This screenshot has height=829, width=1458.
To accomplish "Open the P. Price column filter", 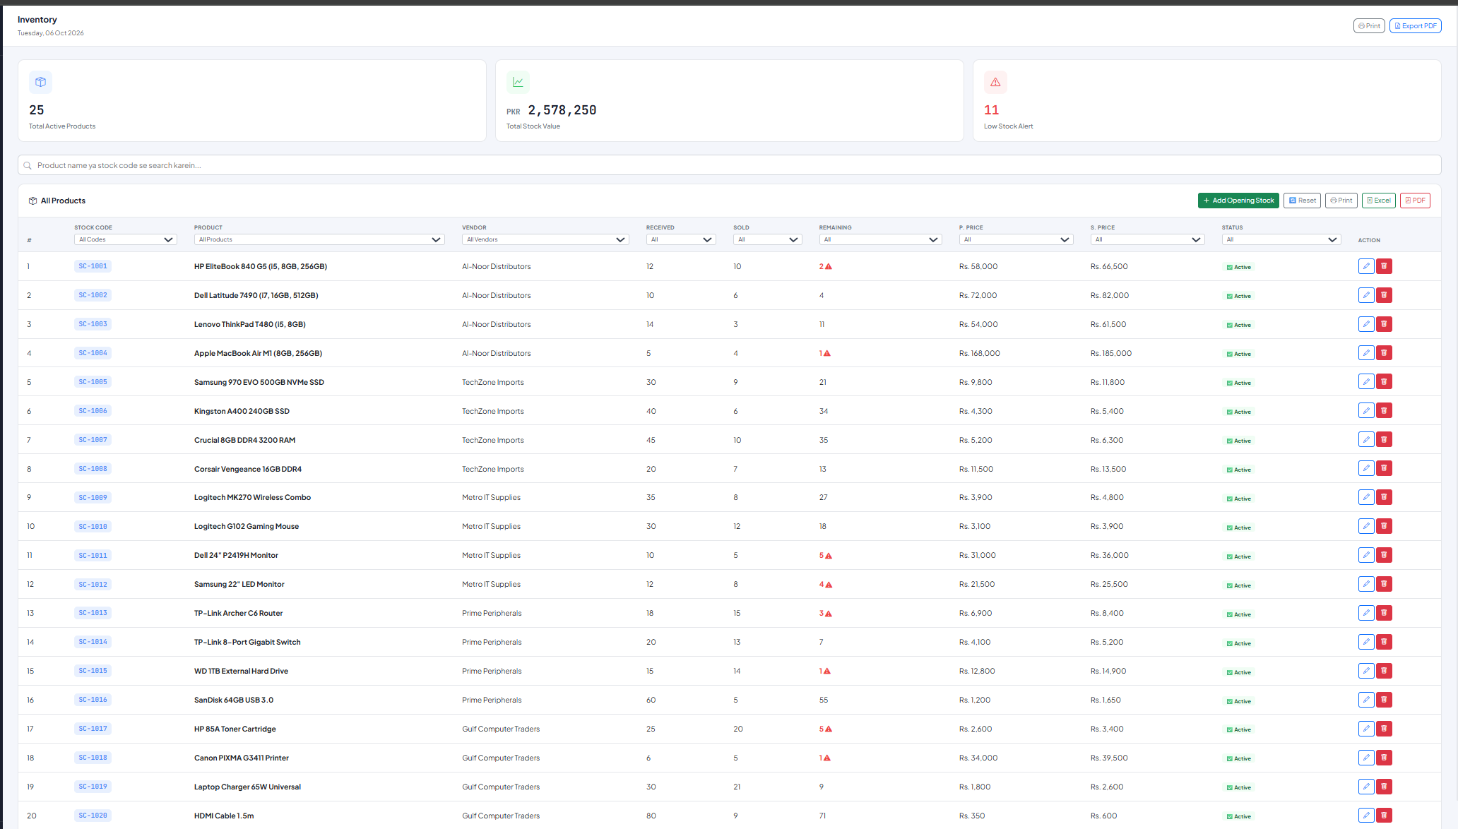I will tap(1017, 239).
